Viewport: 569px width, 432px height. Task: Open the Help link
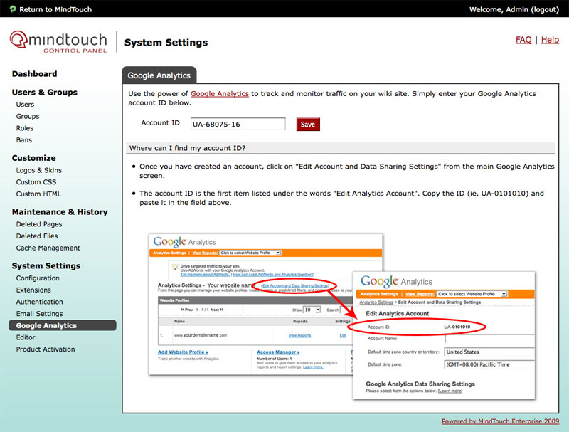pos(550,40)
